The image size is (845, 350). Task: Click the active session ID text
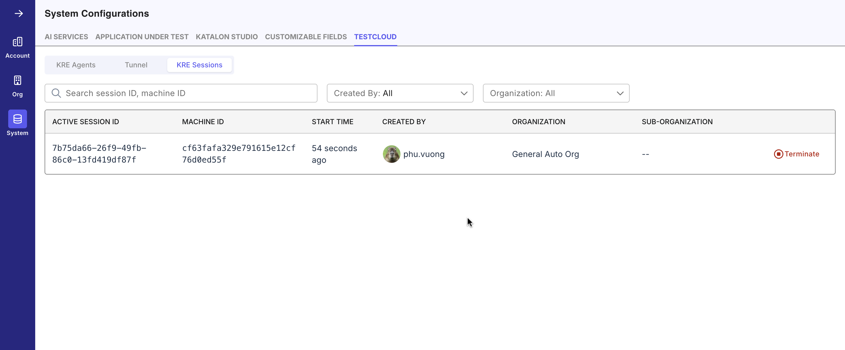99,154
